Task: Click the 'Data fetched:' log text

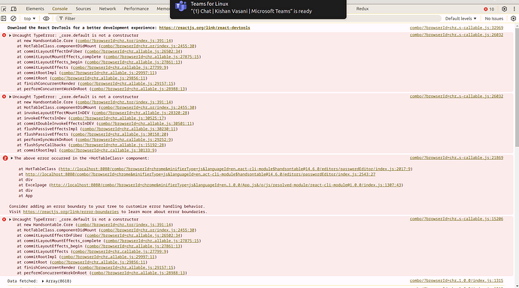Action: click(x=23, y=281)
